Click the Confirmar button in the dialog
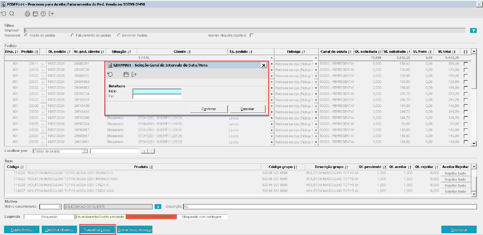 pos(209,109)
